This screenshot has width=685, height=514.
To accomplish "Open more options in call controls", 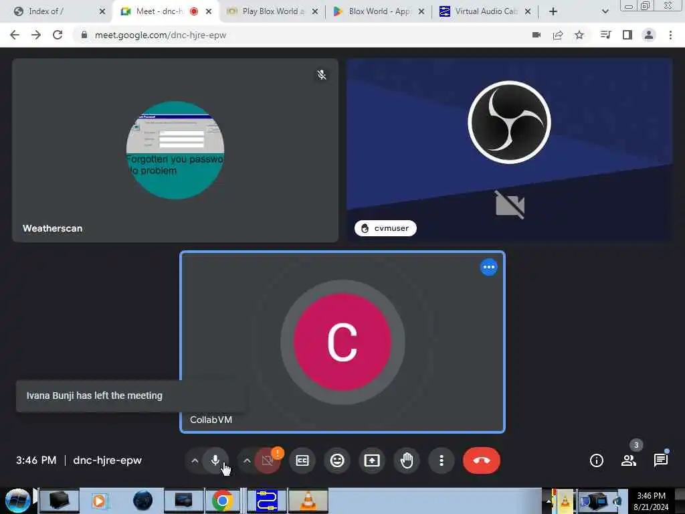I will pyautogui.click(x=442, y=460).
